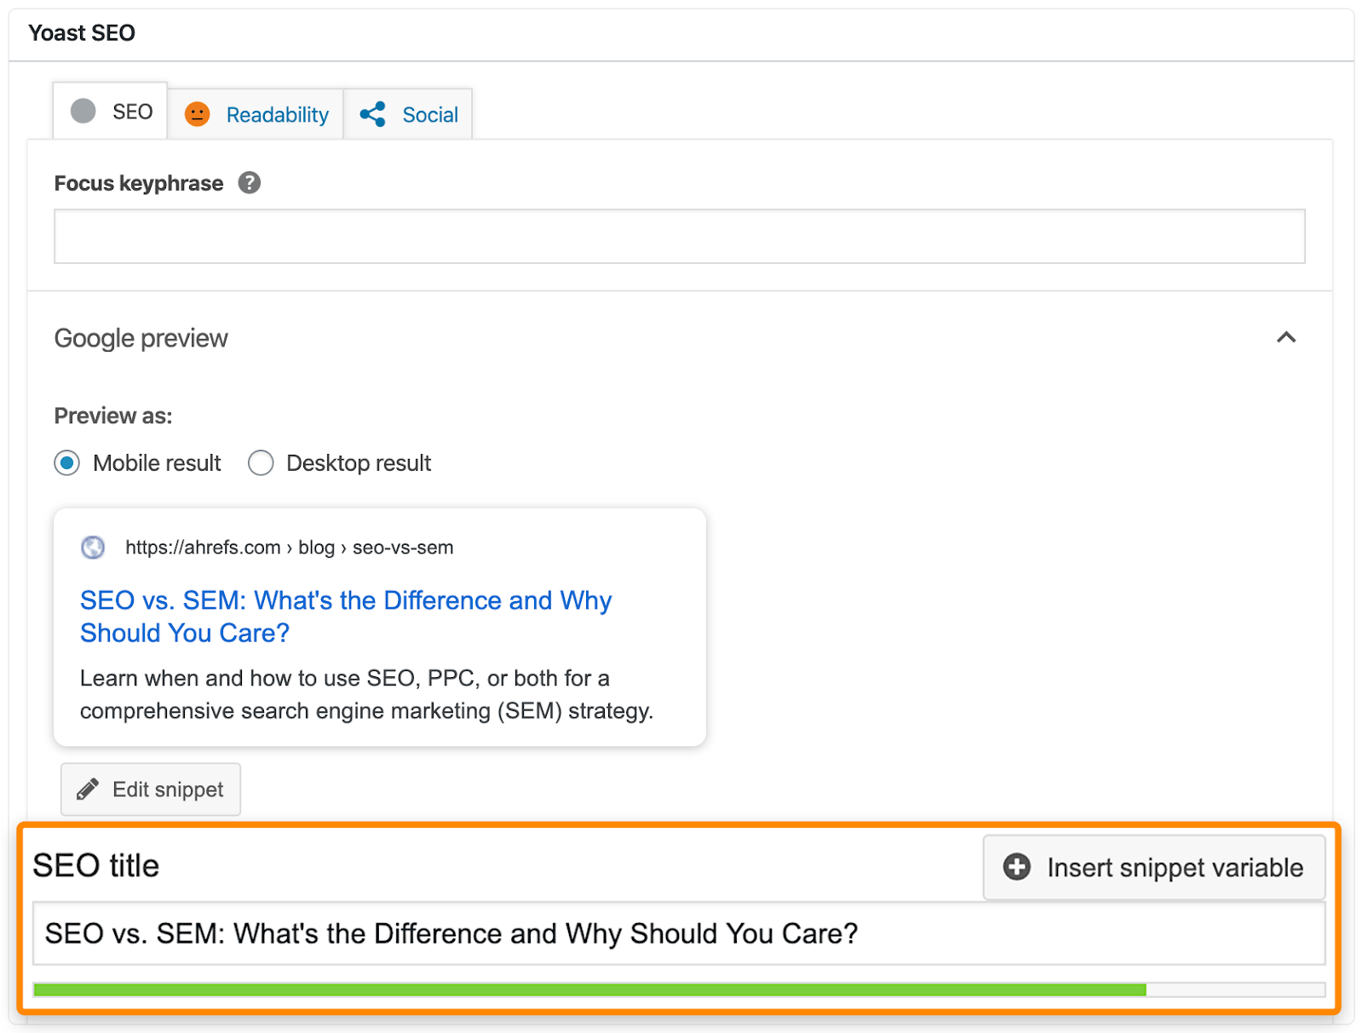Image resolution: width=1363 pixels, height=1033 pixels.
Task: Select the Mobile result option
Action: (66, 462)
